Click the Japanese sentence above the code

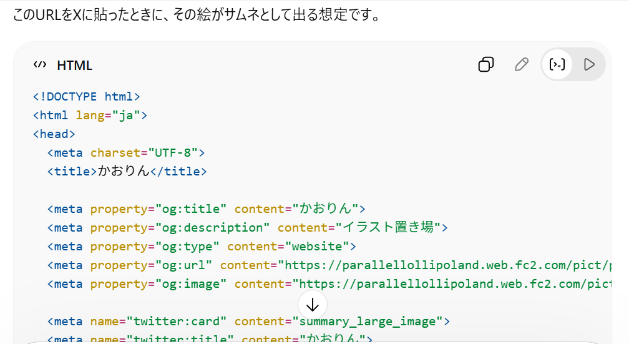(196, 14)
